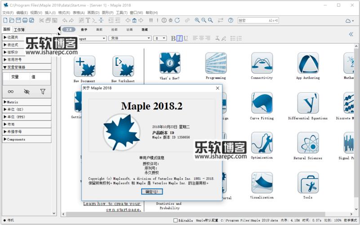Open help with the question mark icon

point(231,20)
